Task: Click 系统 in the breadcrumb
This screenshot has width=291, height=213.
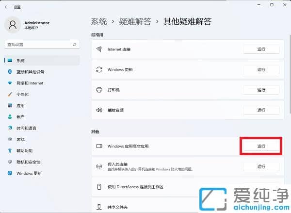Action: pyautogui.click(x=99, y=21)
